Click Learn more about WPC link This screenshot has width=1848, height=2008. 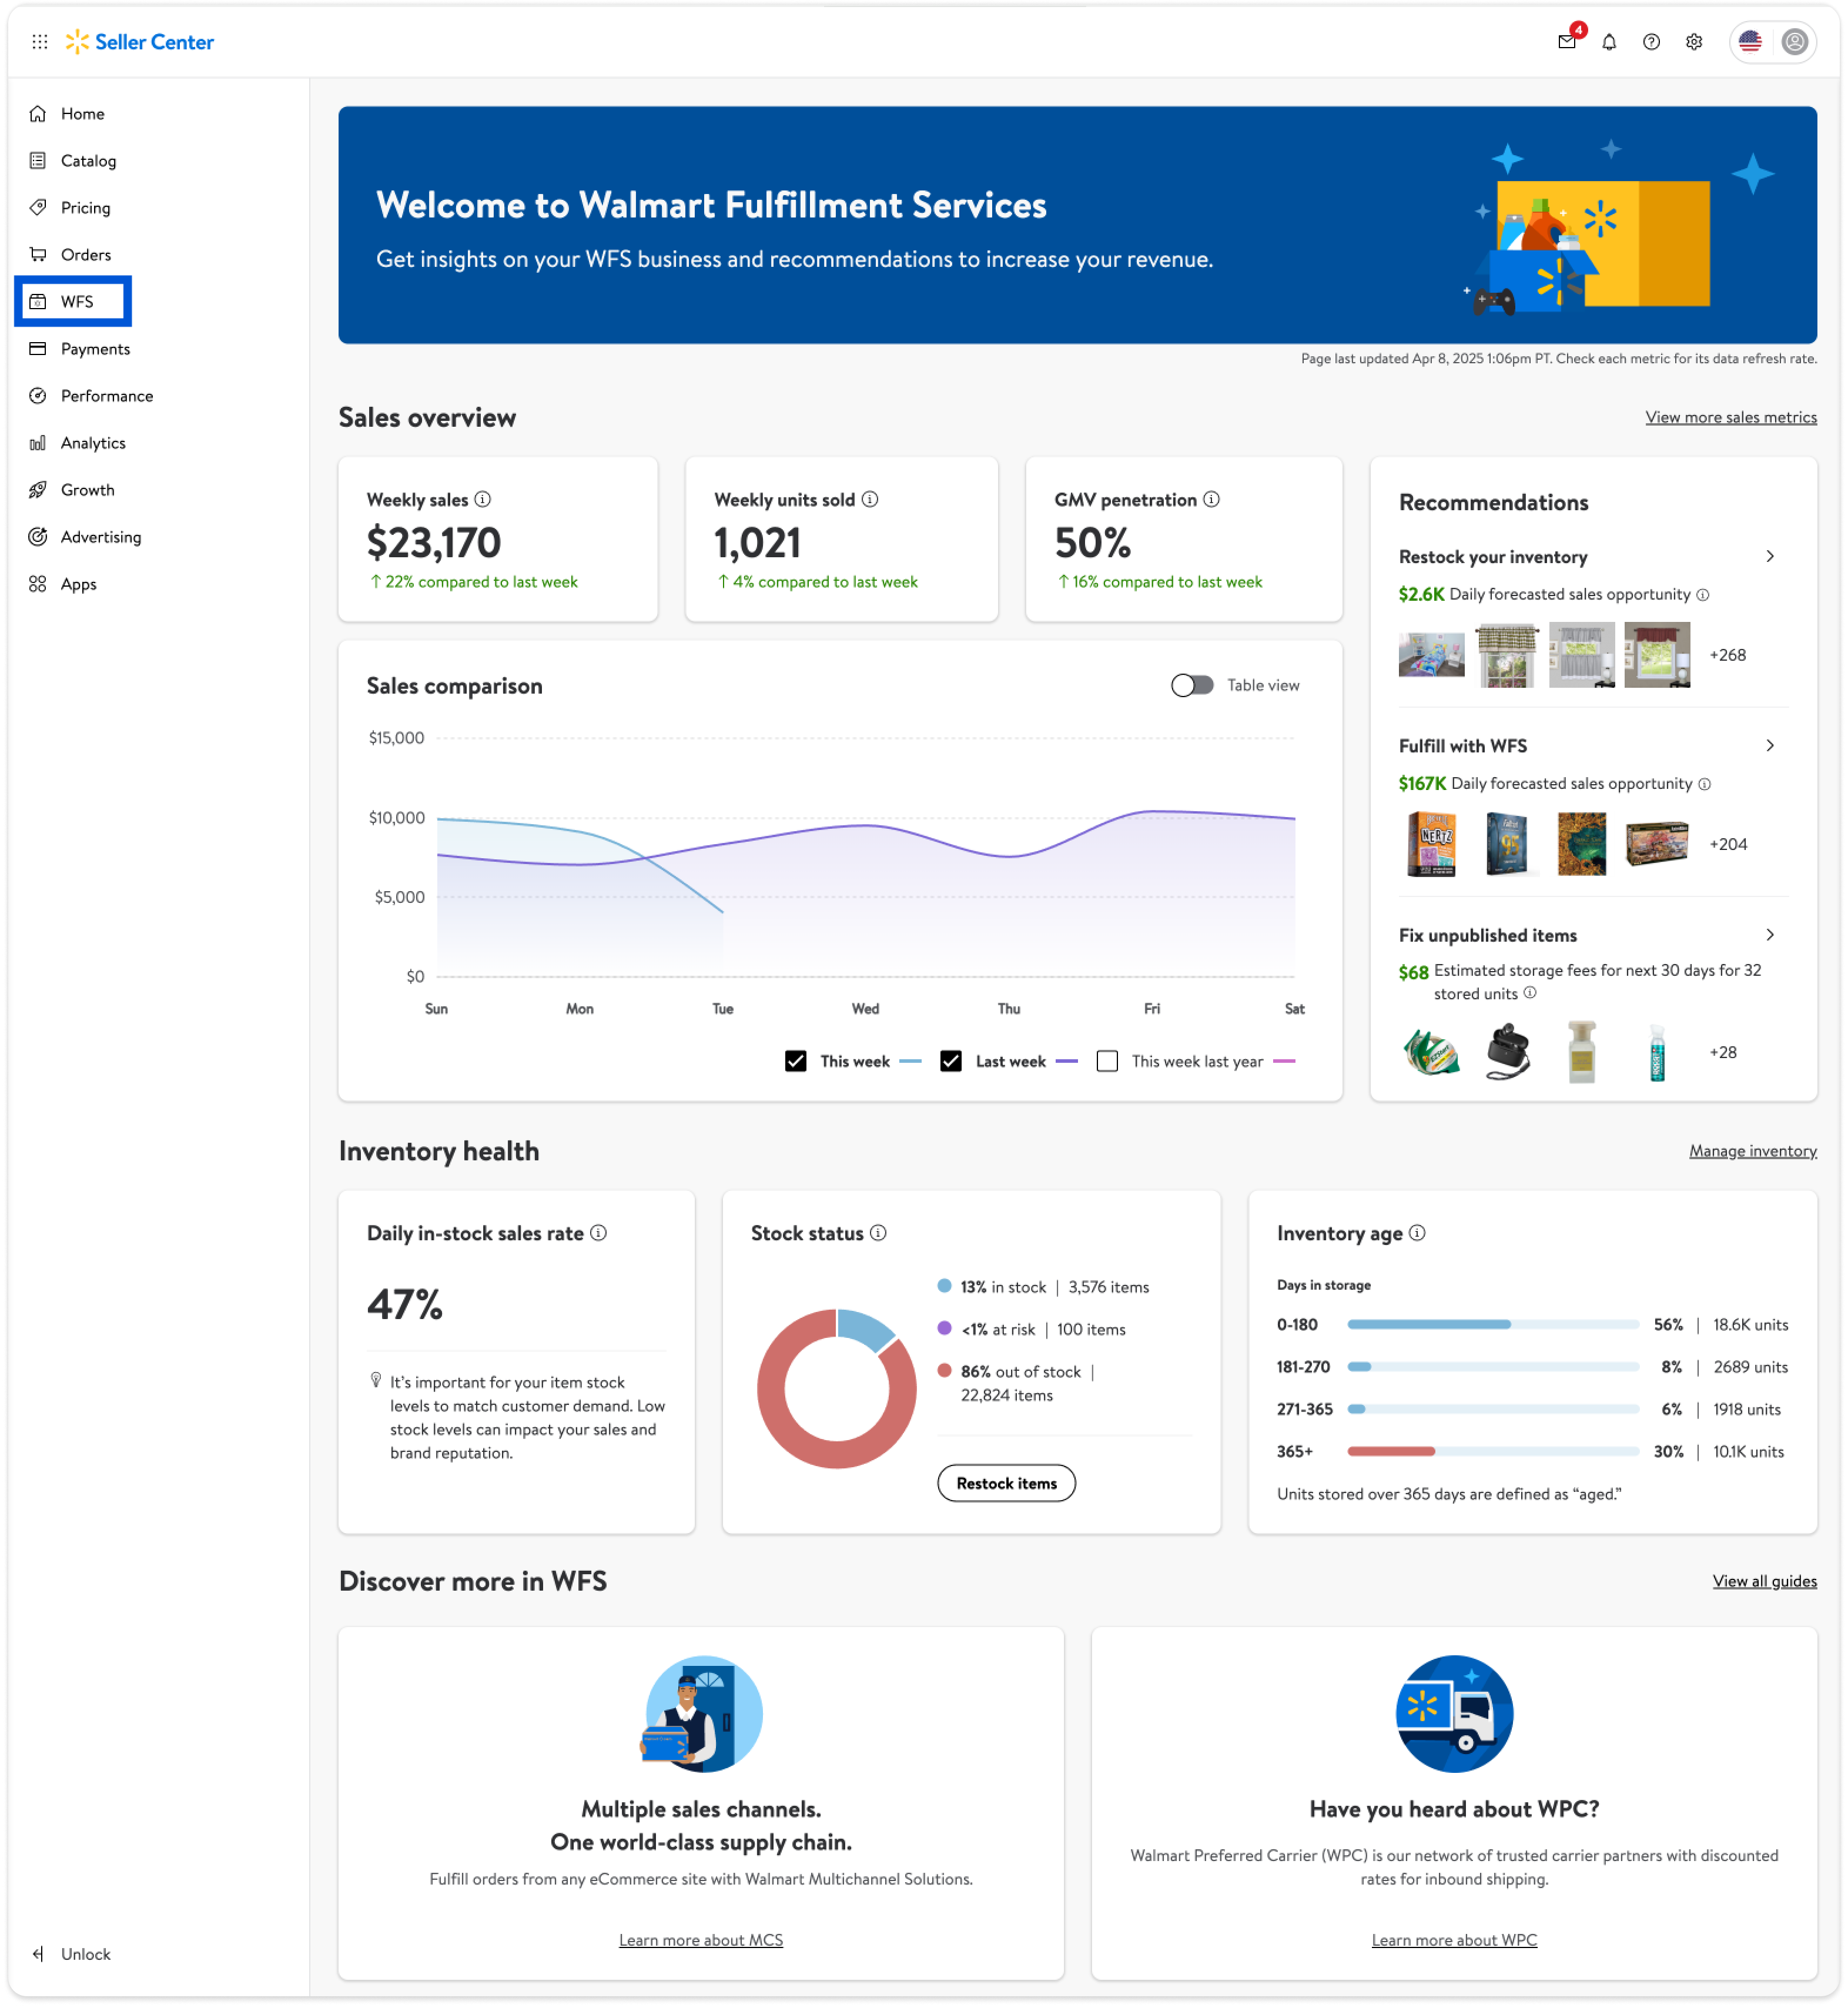[1454, 1940]
